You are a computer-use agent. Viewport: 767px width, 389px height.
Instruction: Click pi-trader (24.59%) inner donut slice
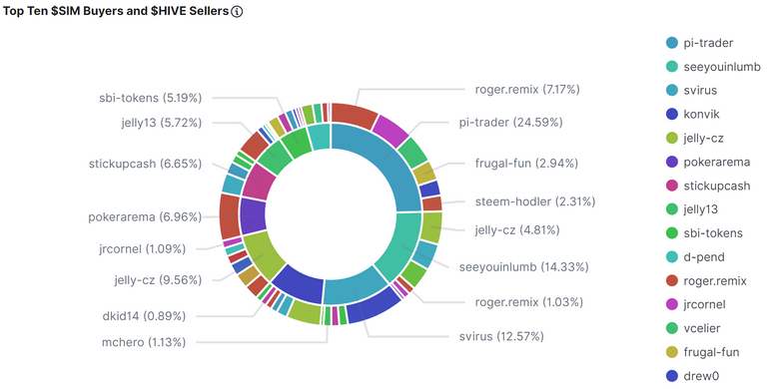point(391,162)
